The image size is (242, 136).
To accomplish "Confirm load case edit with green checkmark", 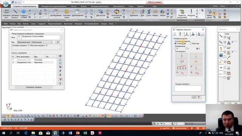I will 58,42.
